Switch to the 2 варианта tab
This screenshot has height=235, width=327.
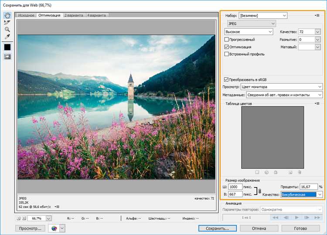pyautogui.click(x=74, y=15)
